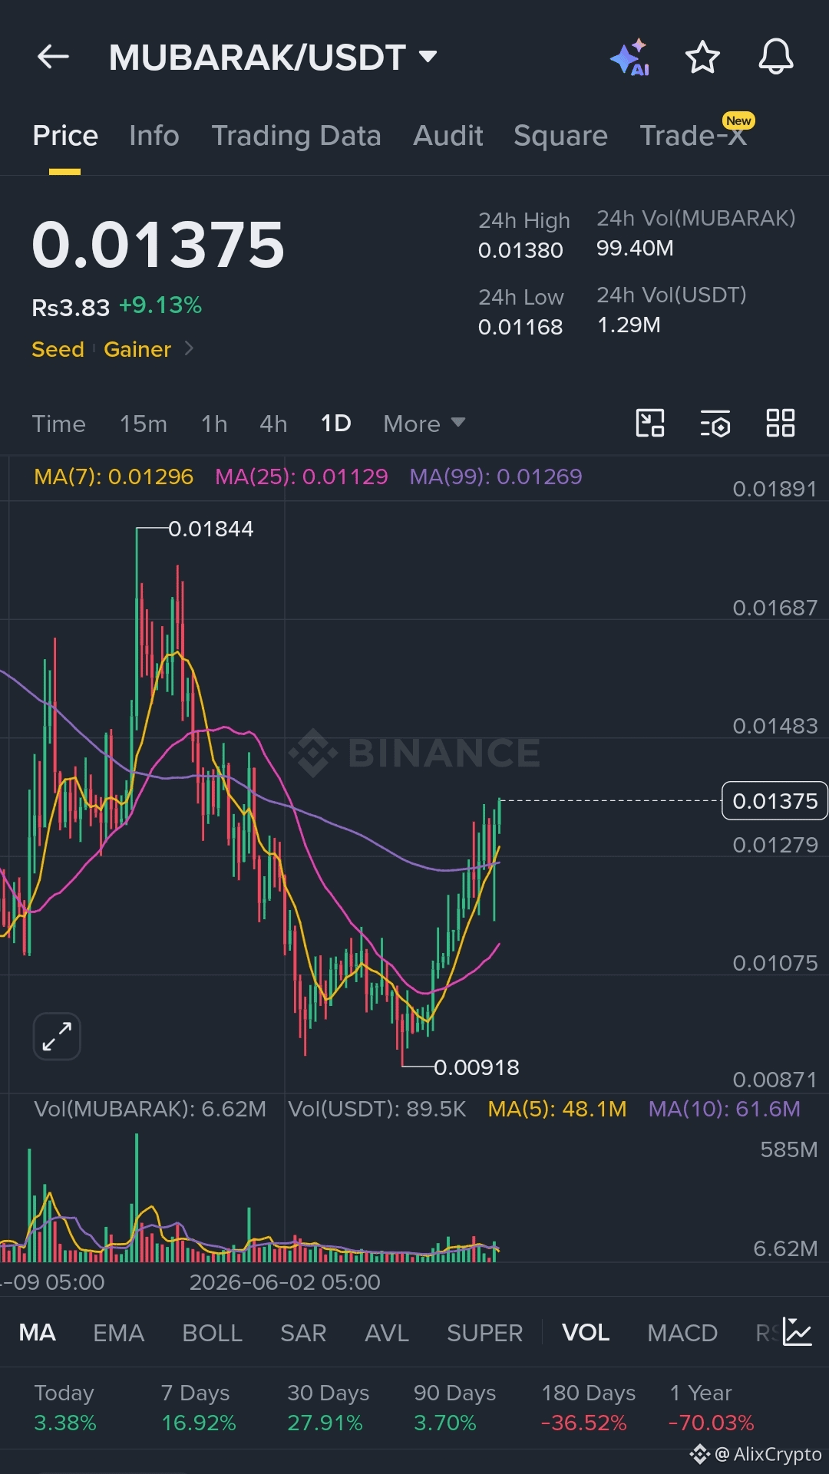This screenshot has width=829, height=1474.
Task: Toggle the AVL indicator
Action: click(387, 1333)
